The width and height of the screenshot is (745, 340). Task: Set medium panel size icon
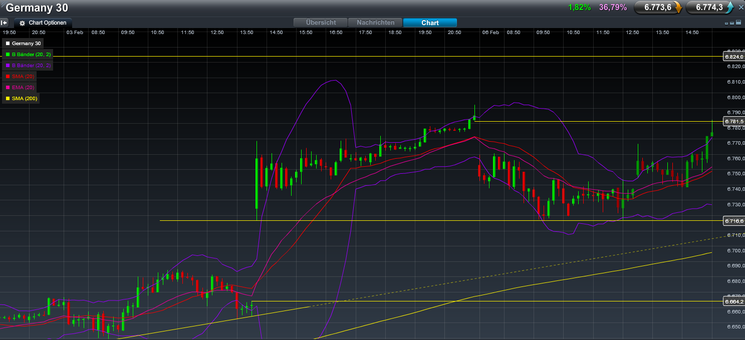(x=732, y=23)
